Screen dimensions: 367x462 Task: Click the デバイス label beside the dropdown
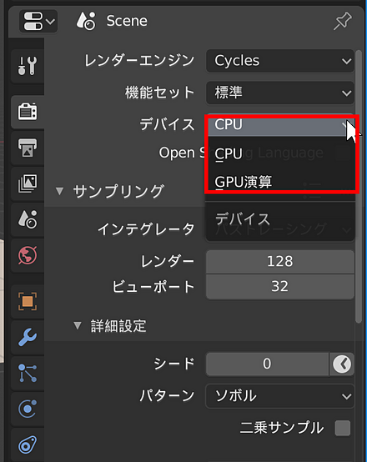tap(167, 124)
